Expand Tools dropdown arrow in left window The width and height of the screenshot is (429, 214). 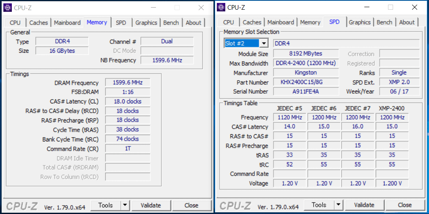[125, 205]
